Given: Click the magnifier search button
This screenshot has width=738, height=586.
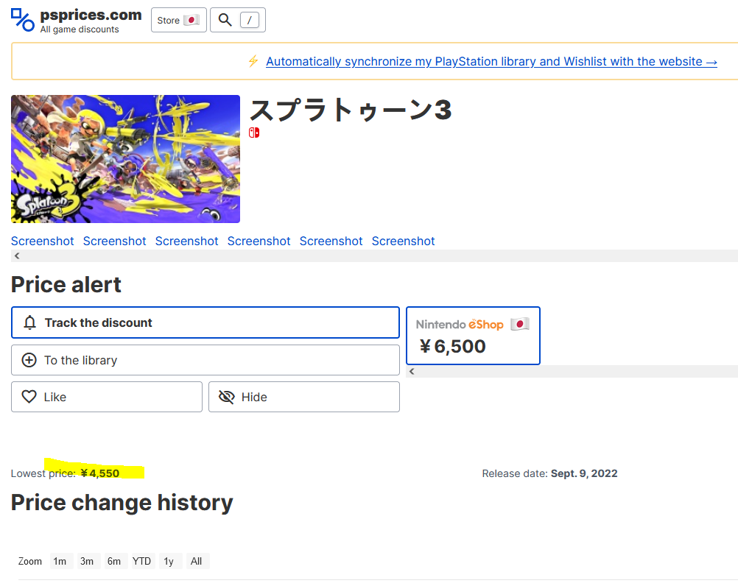Looking at the screenshot, I should click(225, 20).
